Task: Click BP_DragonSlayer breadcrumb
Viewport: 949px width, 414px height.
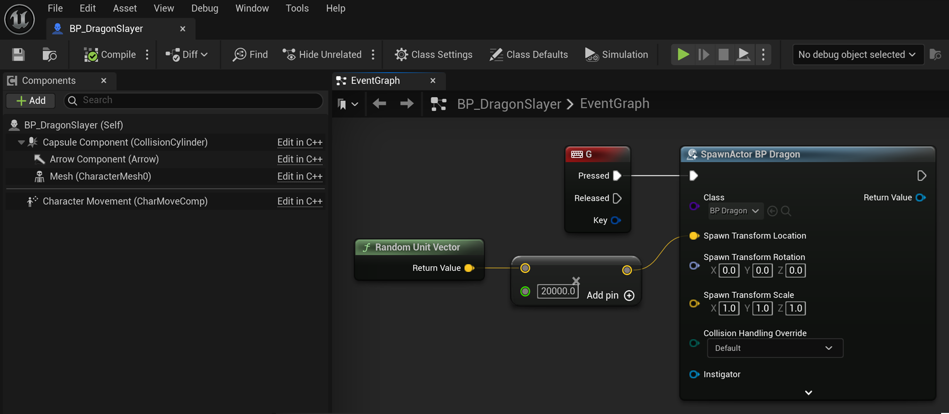Action: coord(509,104)
